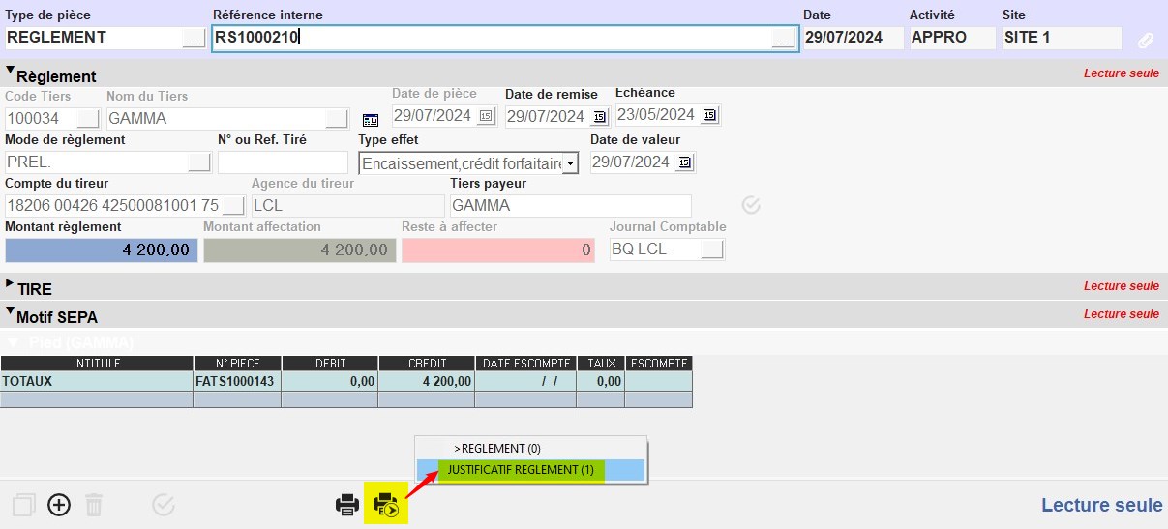Image resolution: width=1168 pixels, height=529 pixels.
Task: Open the Echéance calendar picker
Action: pos(709,115)
